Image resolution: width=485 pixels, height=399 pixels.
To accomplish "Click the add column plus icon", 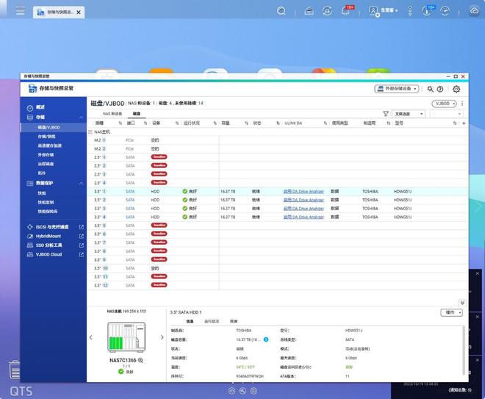I will (463, 123).
